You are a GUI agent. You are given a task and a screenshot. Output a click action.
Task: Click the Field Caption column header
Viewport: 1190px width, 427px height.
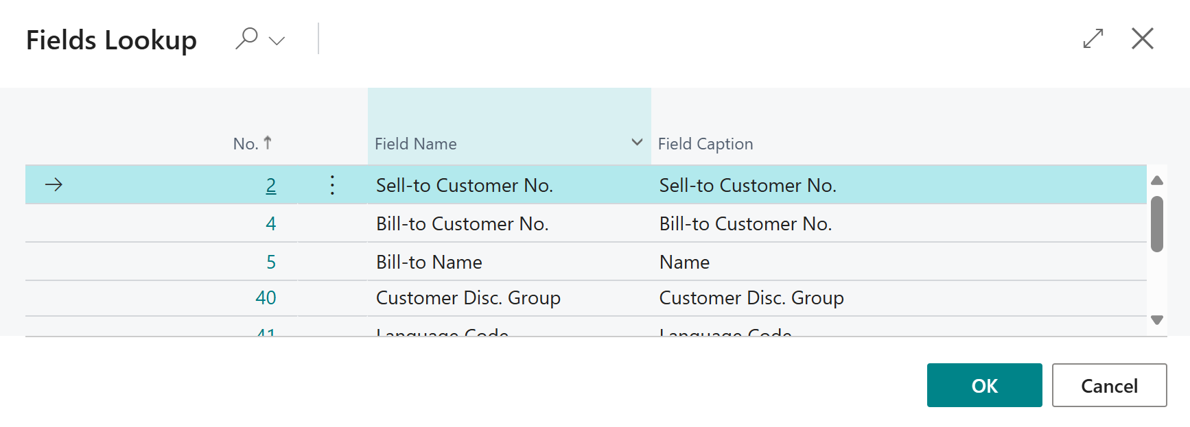tap(705, 143)
